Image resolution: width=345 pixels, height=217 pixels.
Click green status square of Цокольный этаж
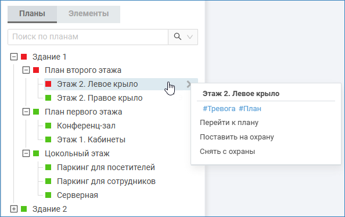(x=36, y=153)
